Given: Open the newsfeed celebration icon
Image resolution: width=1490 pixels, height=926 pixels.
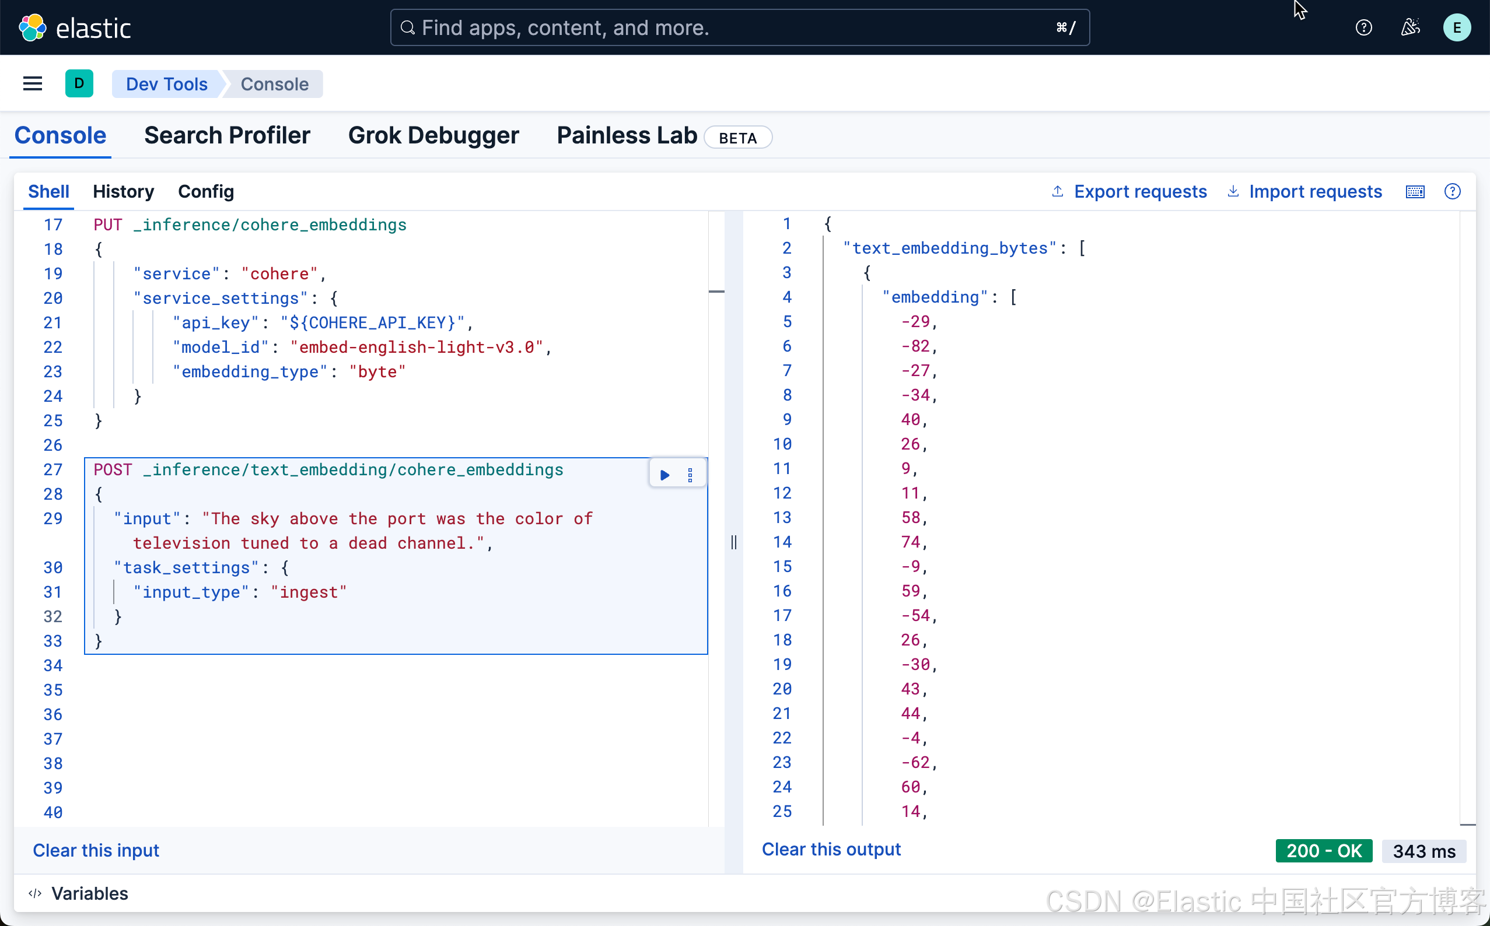Looking at the screenshot, I should pyautogui.click(x=1409, y=27).
